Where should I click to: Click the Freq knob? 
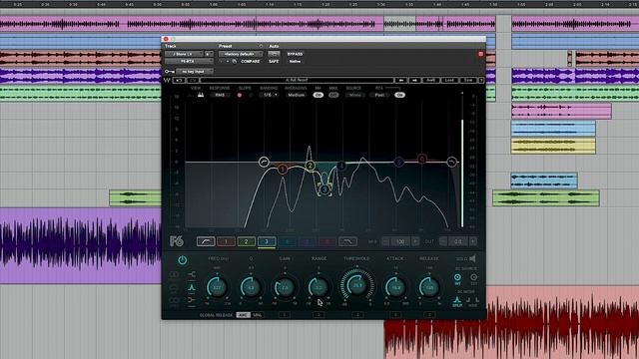point(217,287)
